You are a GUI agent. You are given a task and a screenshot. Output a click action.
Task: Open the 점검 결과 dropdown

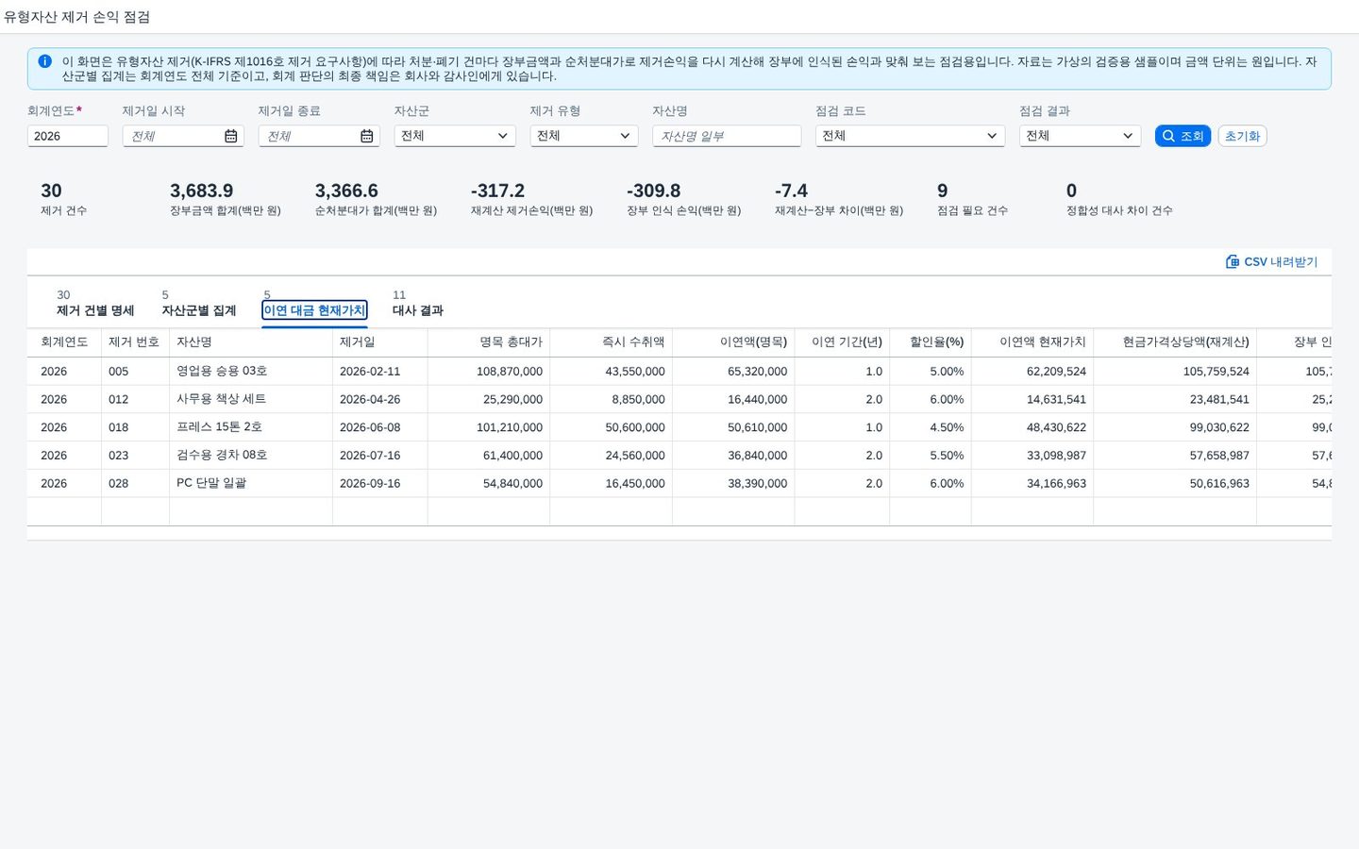(1080, 136)
